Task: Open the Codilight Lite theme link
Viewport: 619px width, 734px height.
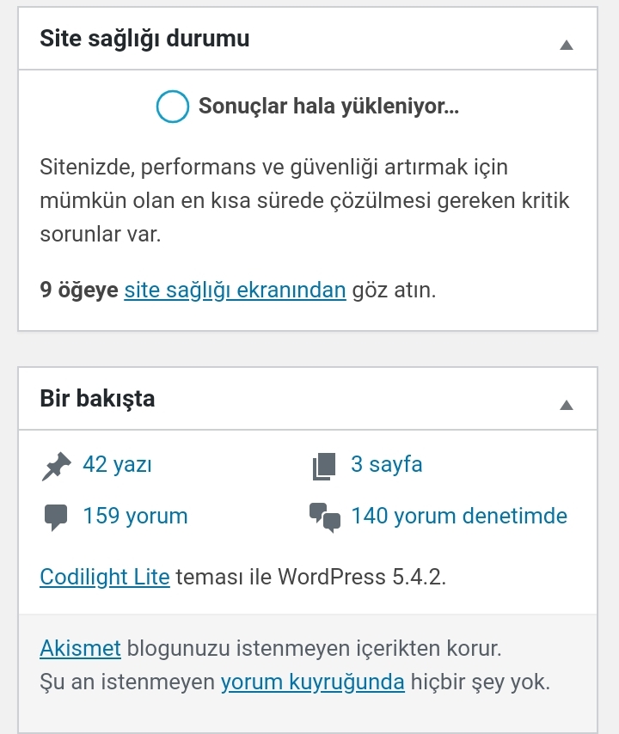Action: pyautogui.click(x=105, y=577)
